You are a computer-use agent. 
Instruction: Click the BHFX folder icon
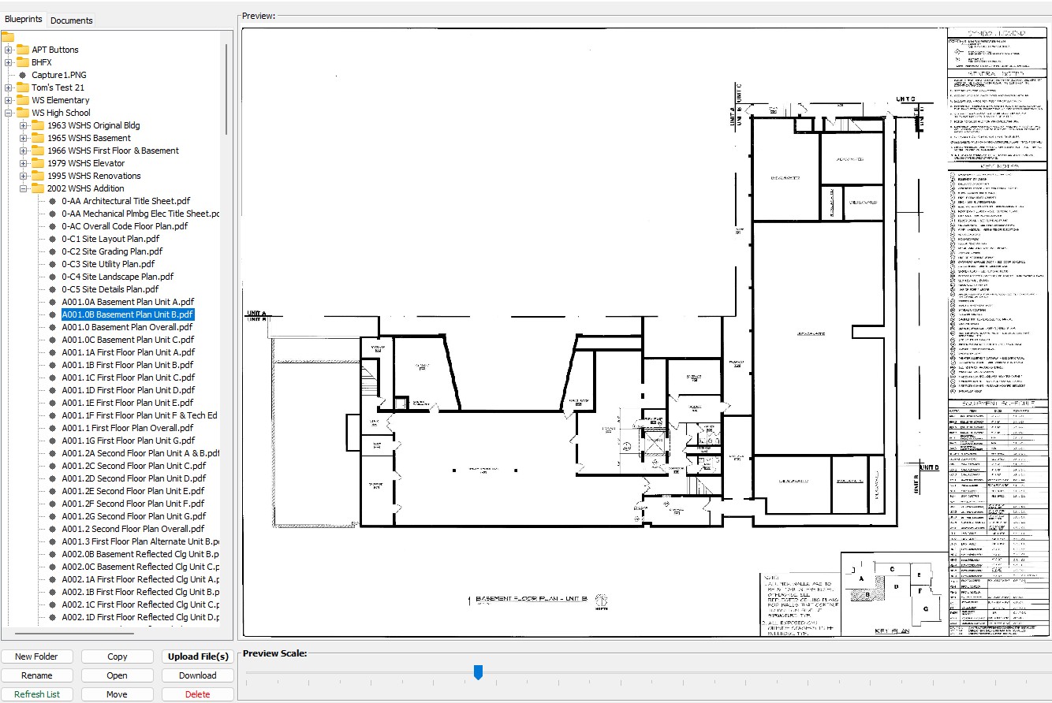click(22, 62)
